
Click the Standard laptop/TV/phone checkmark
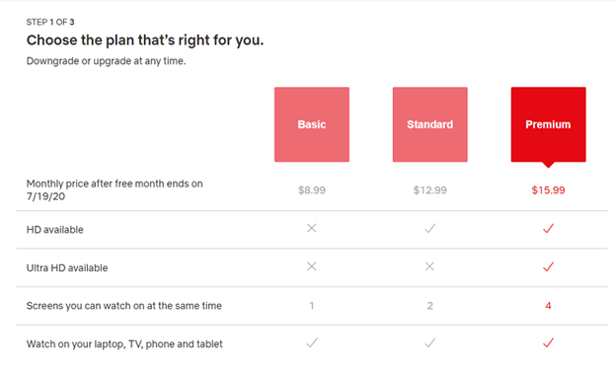click(x=429, y=342)
